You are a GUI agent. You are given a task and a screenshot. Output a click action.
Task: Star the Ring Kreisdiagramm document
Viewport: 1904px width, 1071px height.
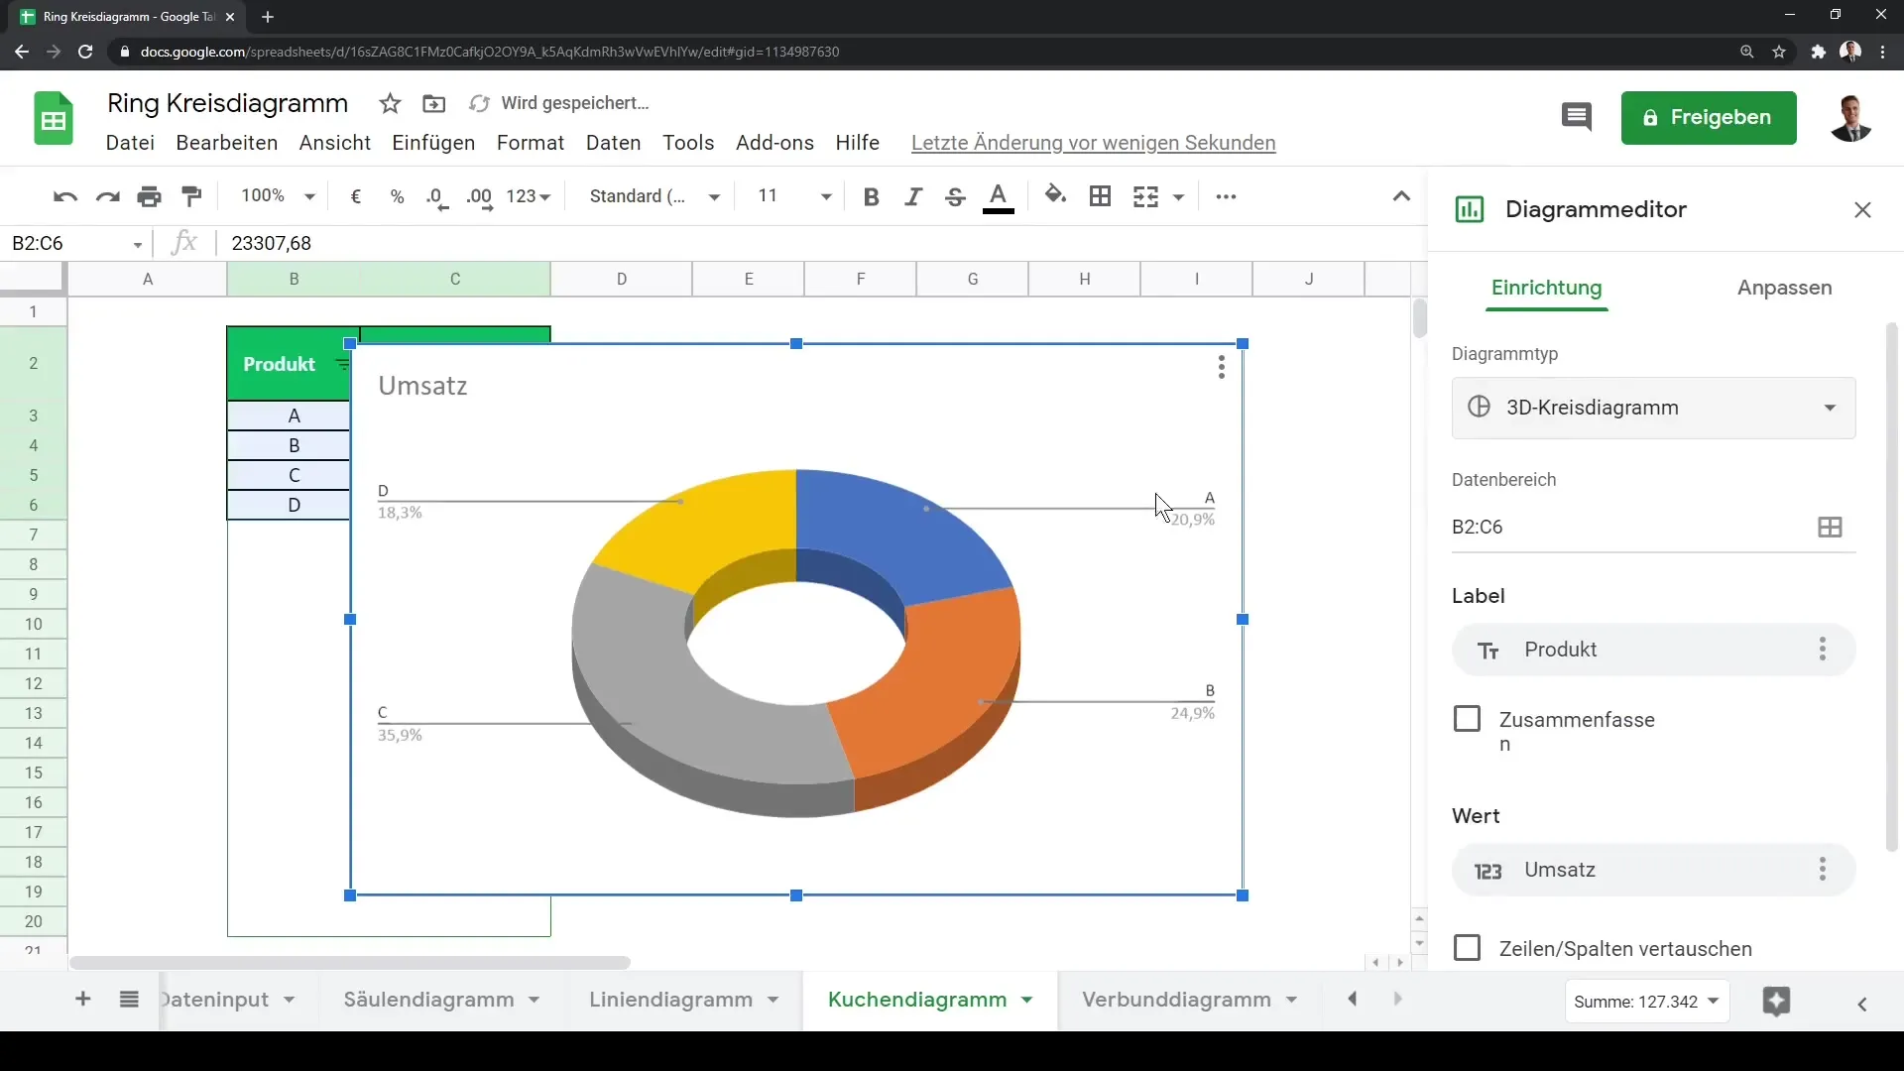pos(391,103)
